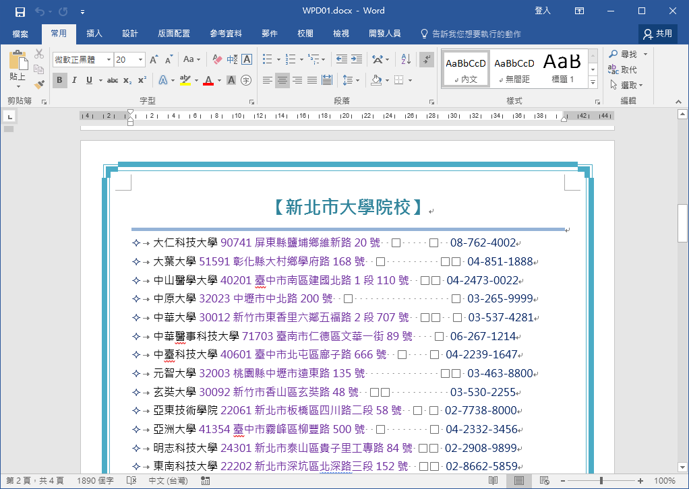Image resolution: width=689 pixels, height=489 pixels.
Task: Sort the selected text with the A-Z icon
Action: [x=407, y=59]
